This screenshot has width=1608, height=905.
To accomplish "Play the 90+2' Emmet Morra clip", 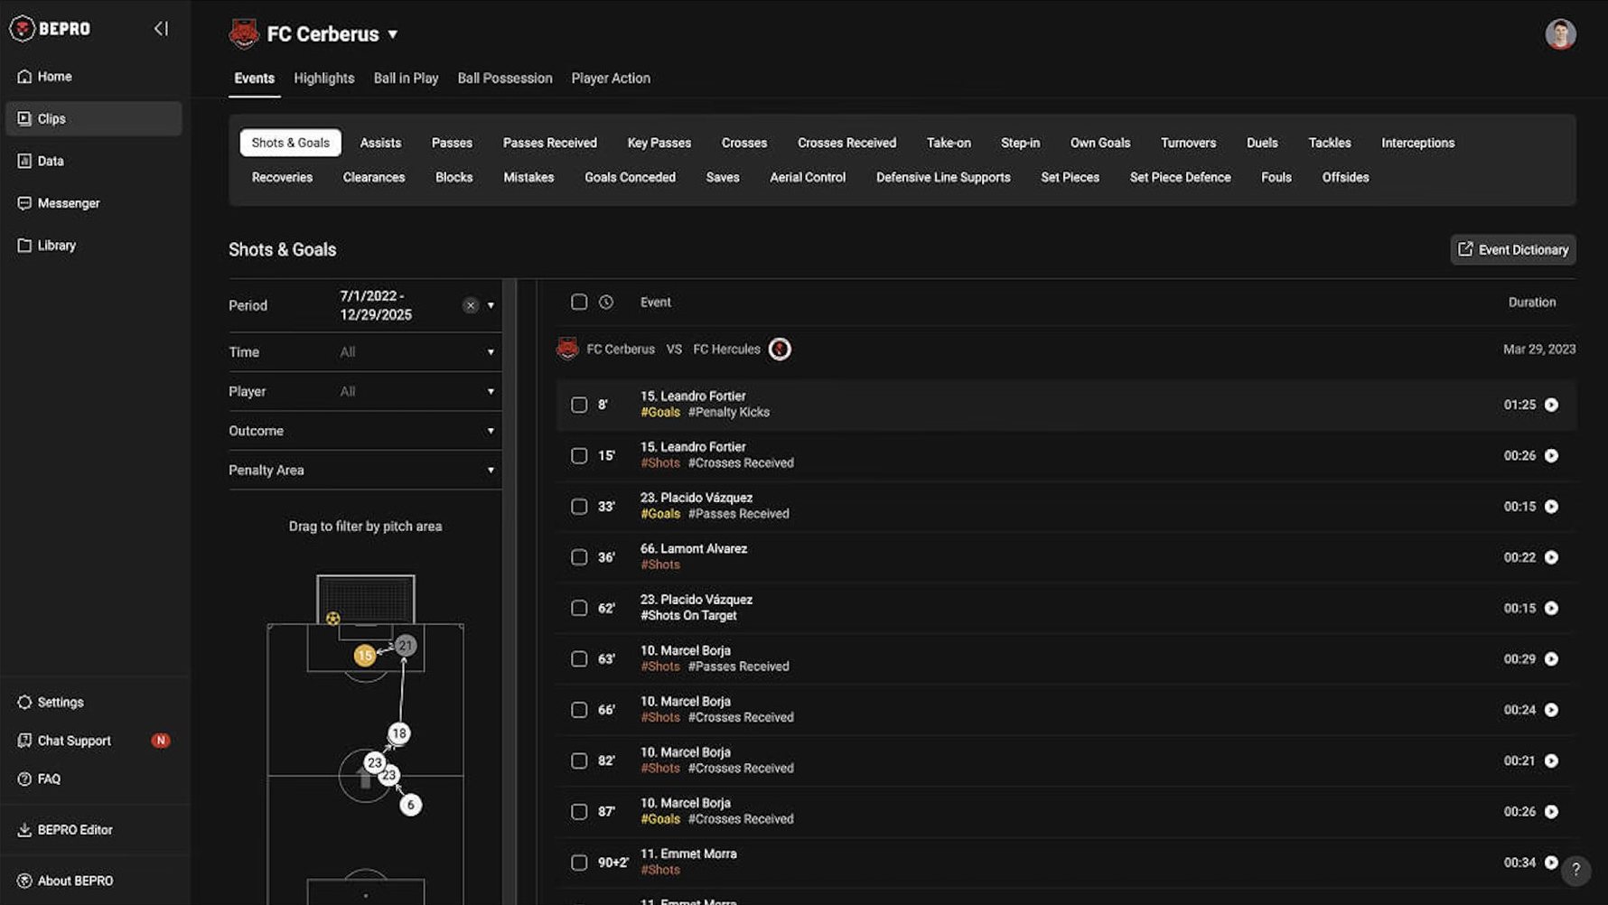I will point(1551,863).
